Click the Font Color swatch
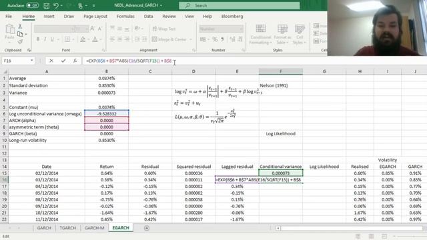This screenshot has width=427, height=240. 95,40
